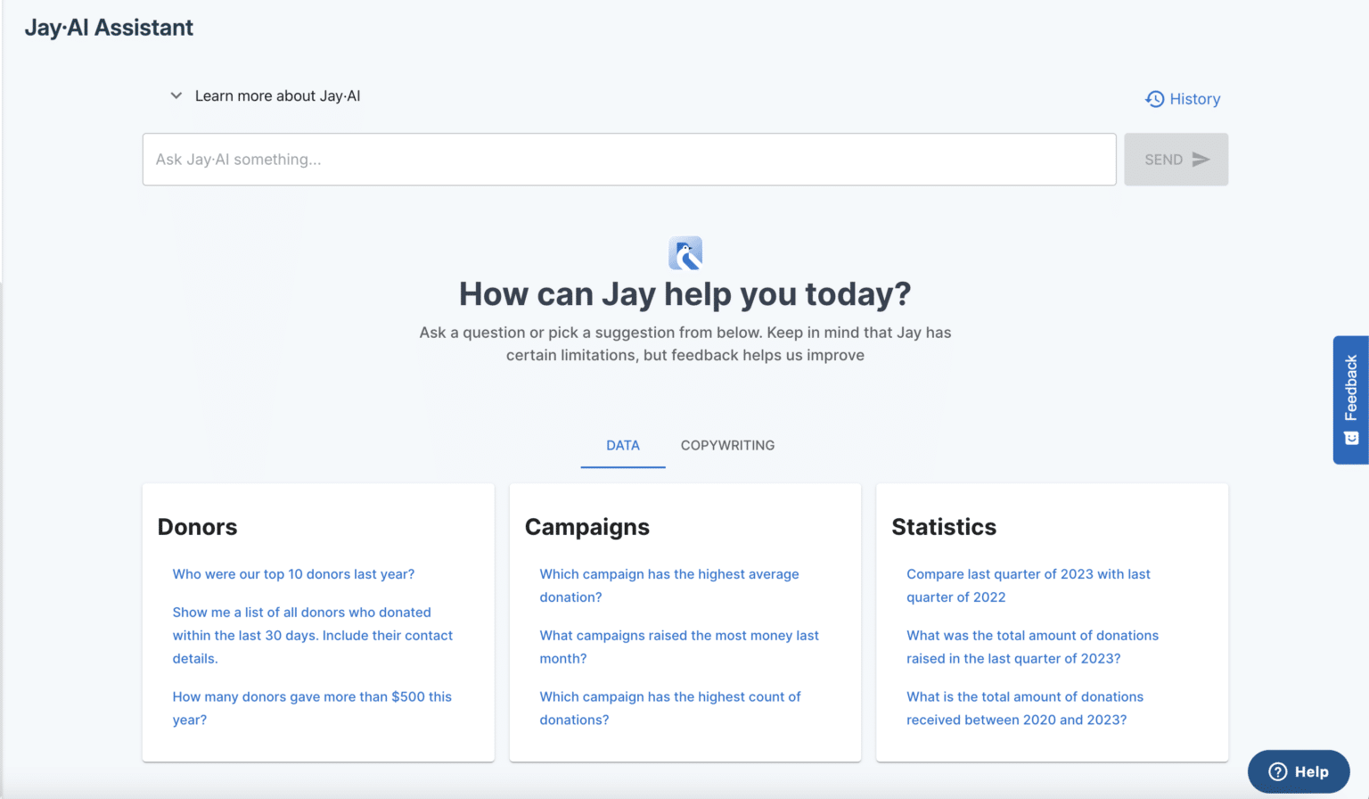The width and height of the screenshot is (1369, 799).
Task: Click the Campaigns card heading
Action: [x=587, y=527]
